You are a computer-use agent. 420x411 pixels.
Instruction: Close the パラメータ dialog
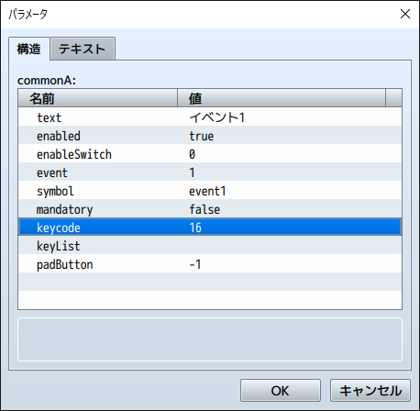tap(405, 14)
